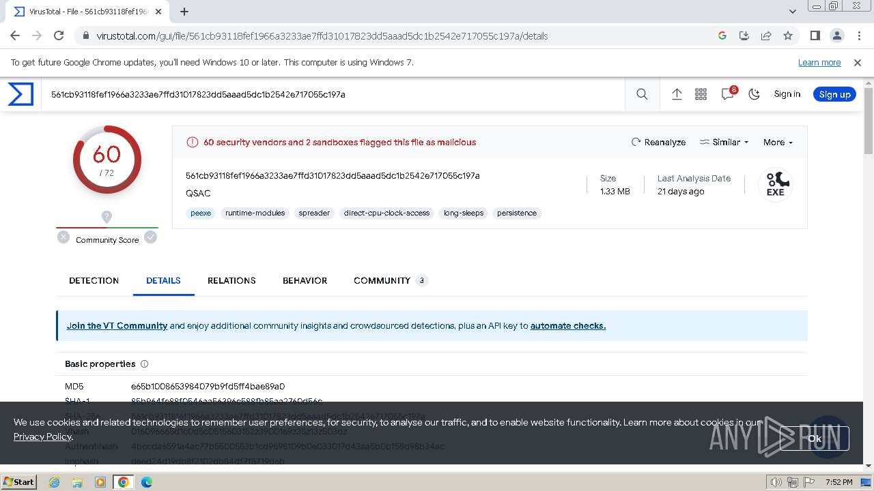Screen dimensions: 874x491
Task: Open media player from taskbar
Action: coord(100,482)
